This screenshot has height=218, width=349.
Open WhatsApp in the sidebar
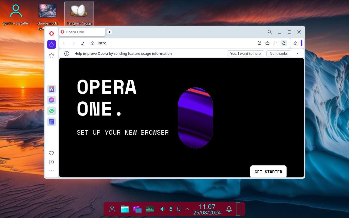52,111
